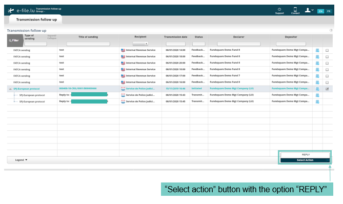Open document icon for 08/01/2020 15:43 row
Image resolution: width=343 pixels, height=204 pixels.
coord(317,95)
